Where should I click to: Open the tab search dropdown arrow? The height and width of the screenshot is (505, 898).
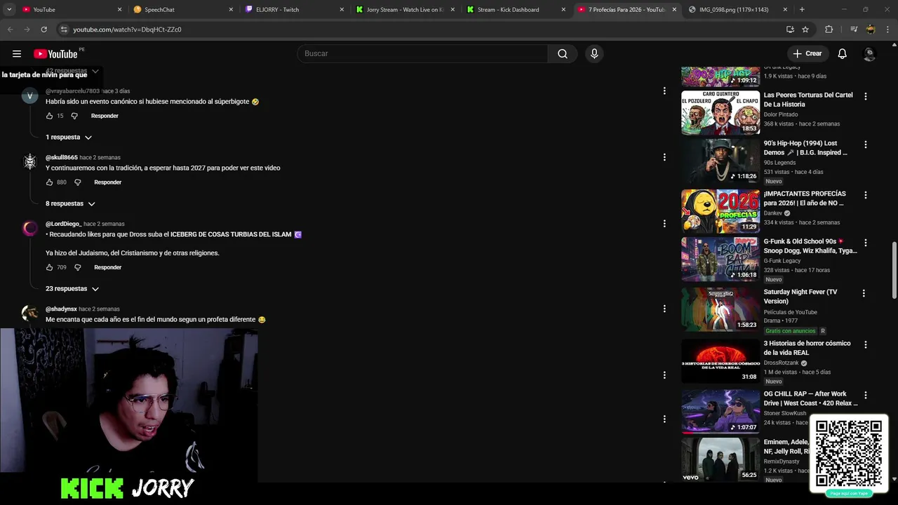coord(10,10)
